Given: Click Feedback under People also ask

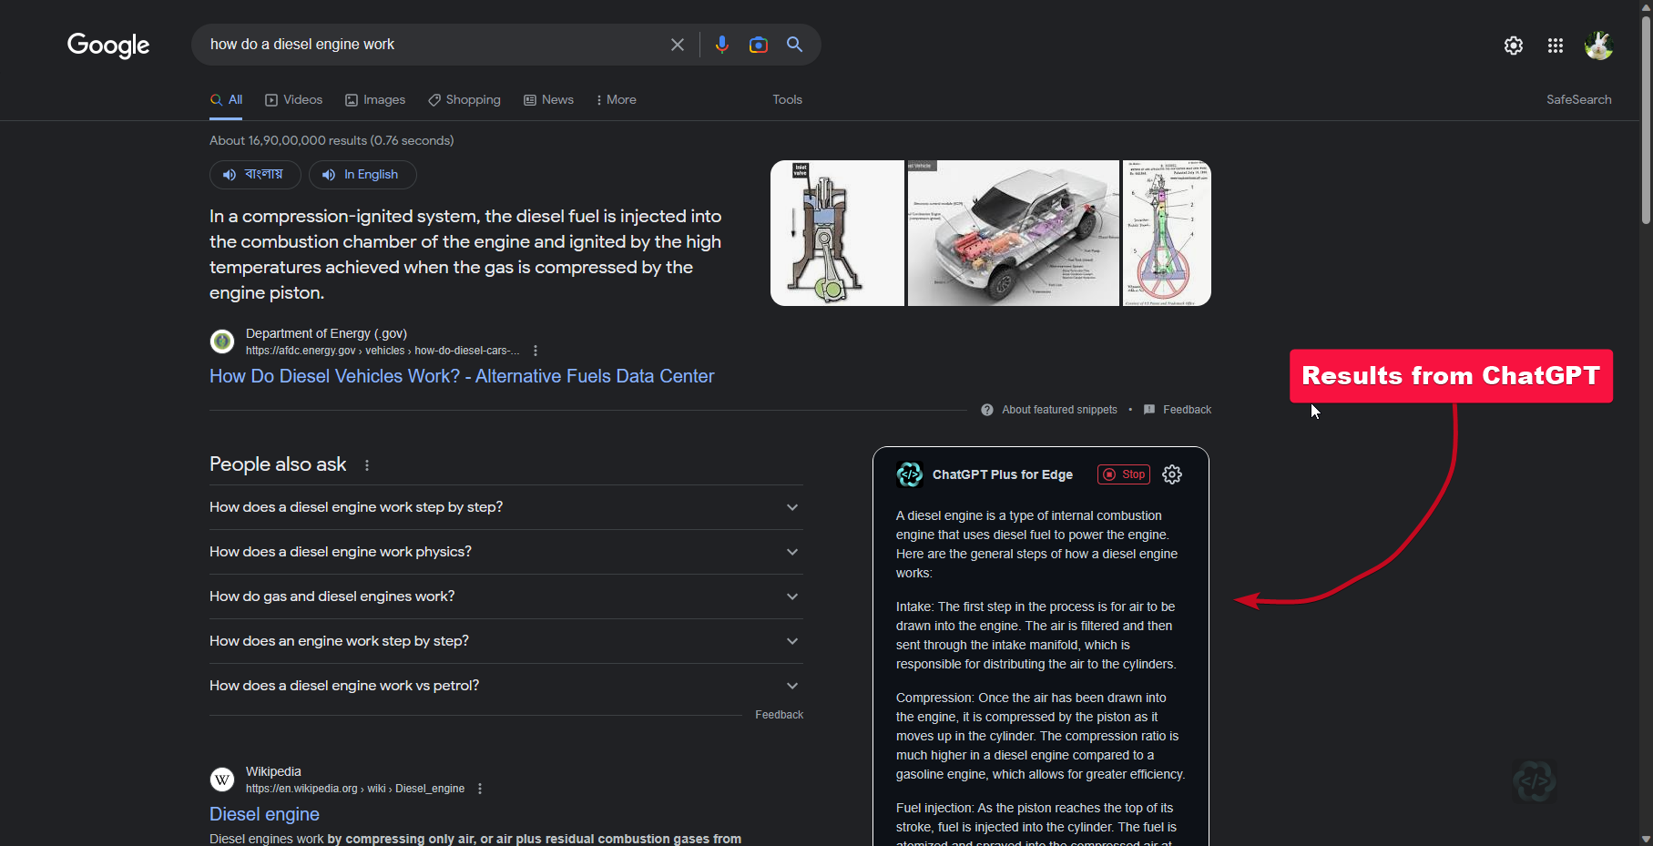Looking at the screenshot, I should pos(779,715).
